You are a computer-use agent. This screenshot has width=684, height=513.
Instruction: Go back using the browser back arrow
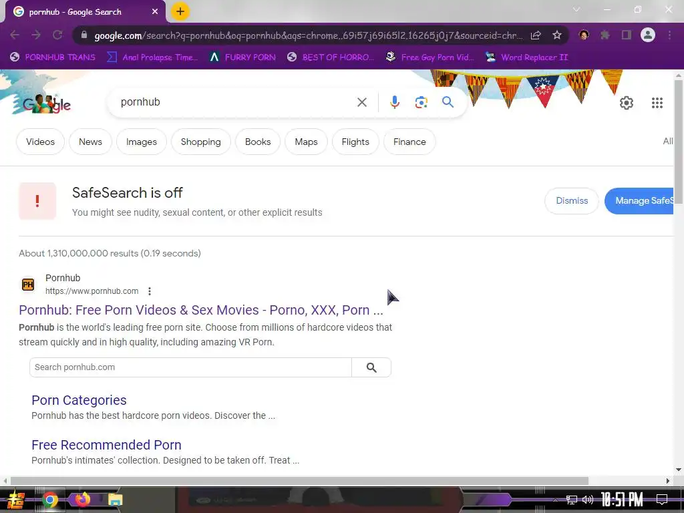[15, 35]
